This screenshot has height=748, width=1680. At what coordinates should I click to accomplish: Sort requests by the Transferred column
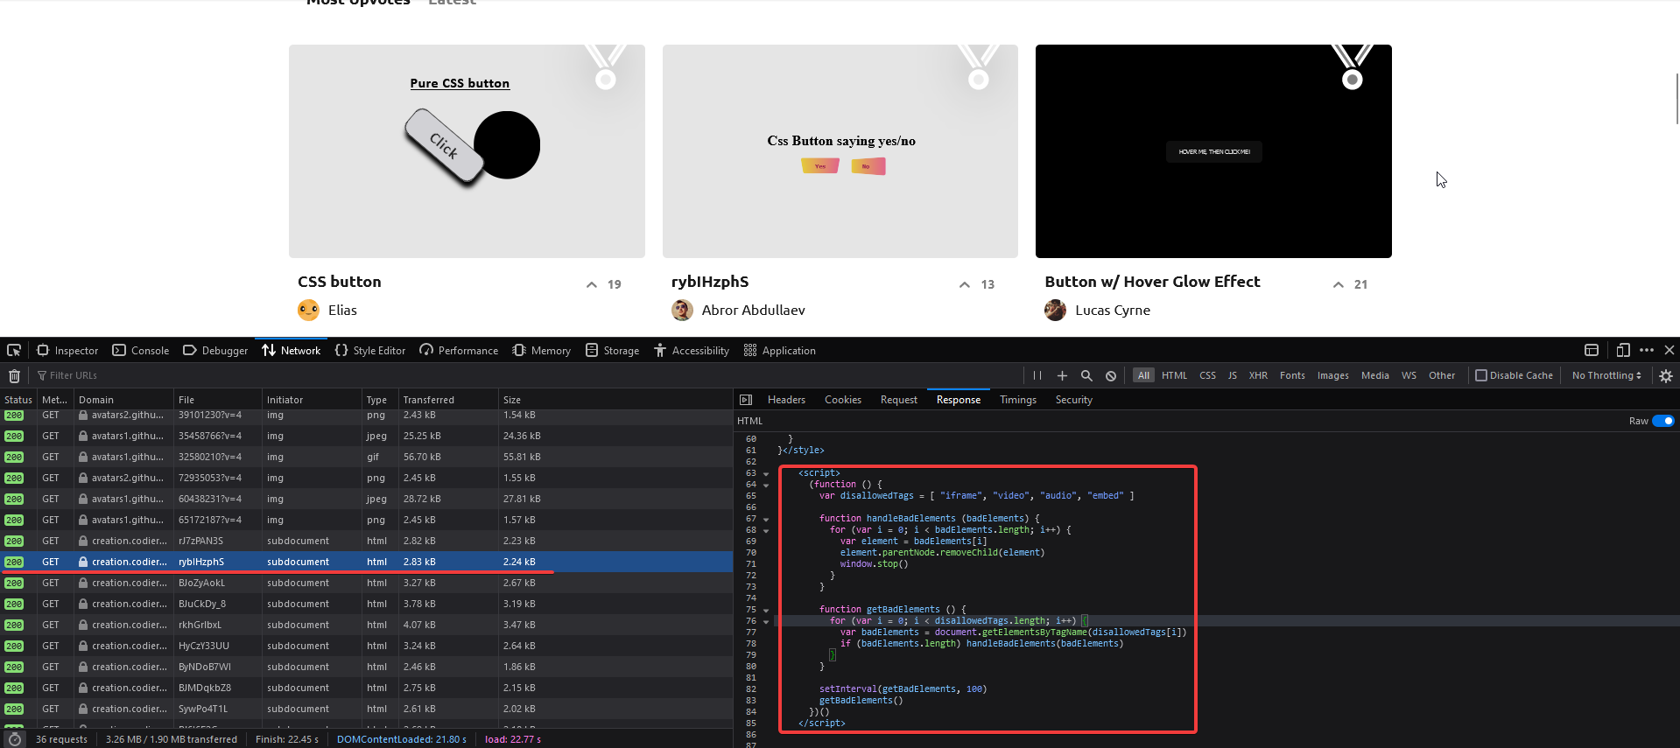click(x=447, y=400)
